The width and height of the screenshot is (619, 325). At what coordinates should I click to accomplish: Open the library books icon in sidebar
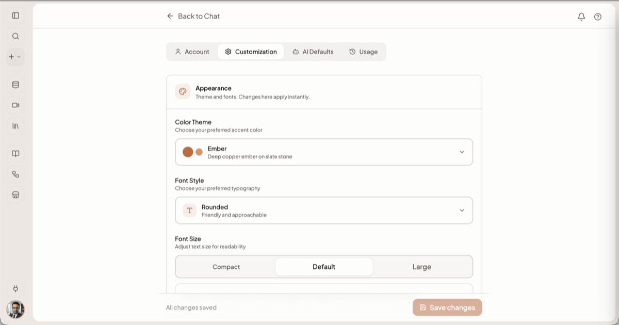(15, 126)
